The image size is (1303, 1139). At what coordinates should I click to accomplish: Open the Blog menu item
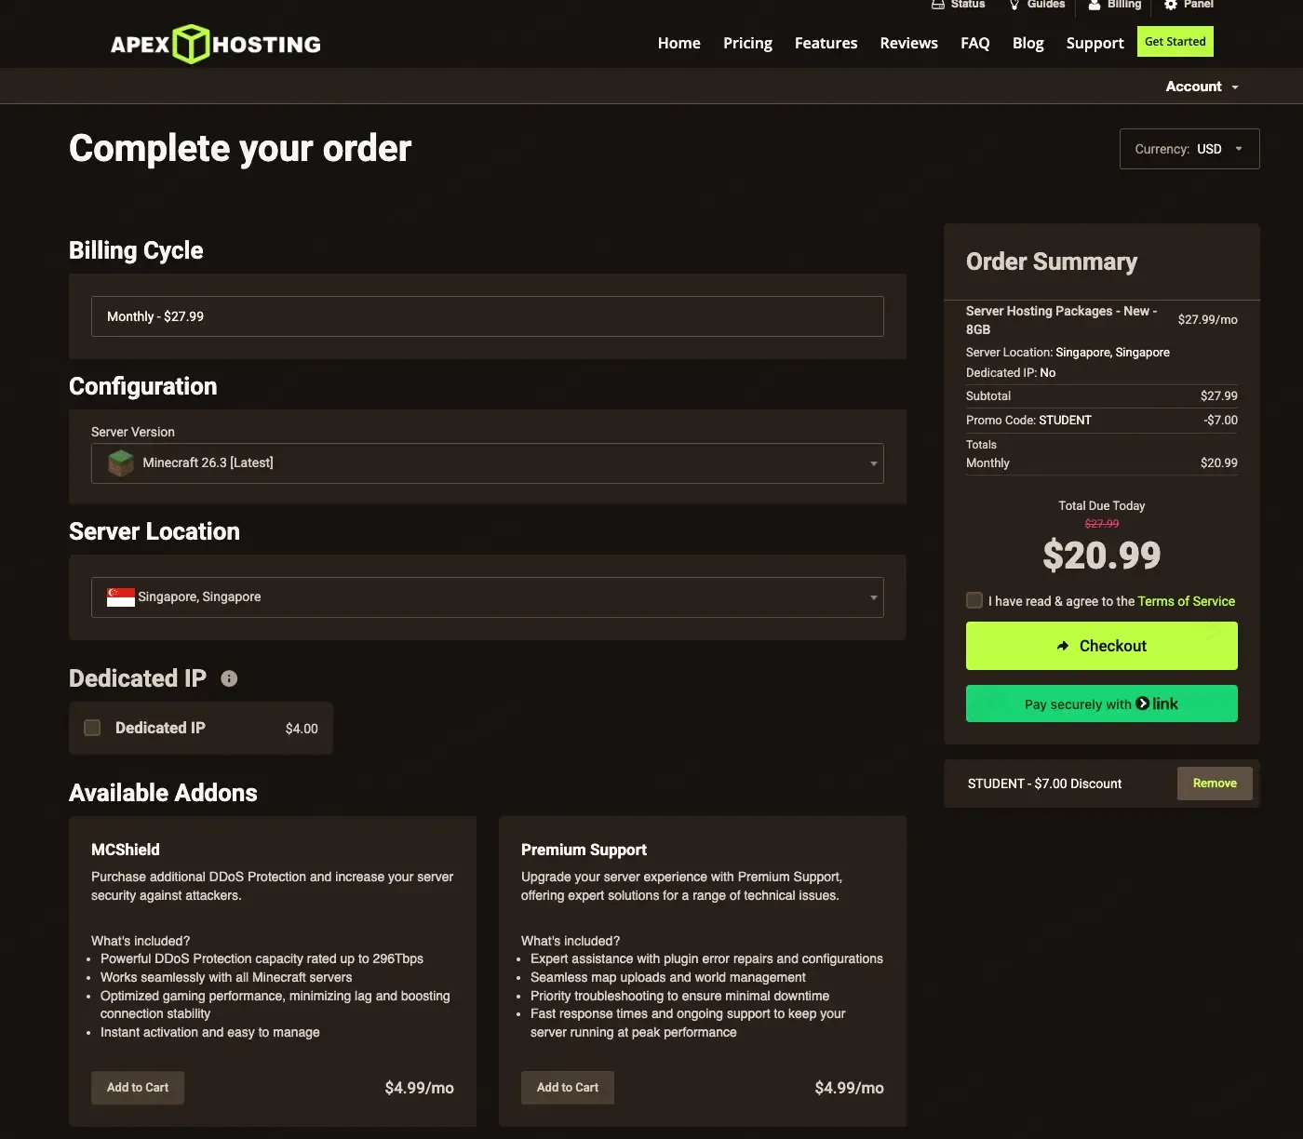[1028, 43]
